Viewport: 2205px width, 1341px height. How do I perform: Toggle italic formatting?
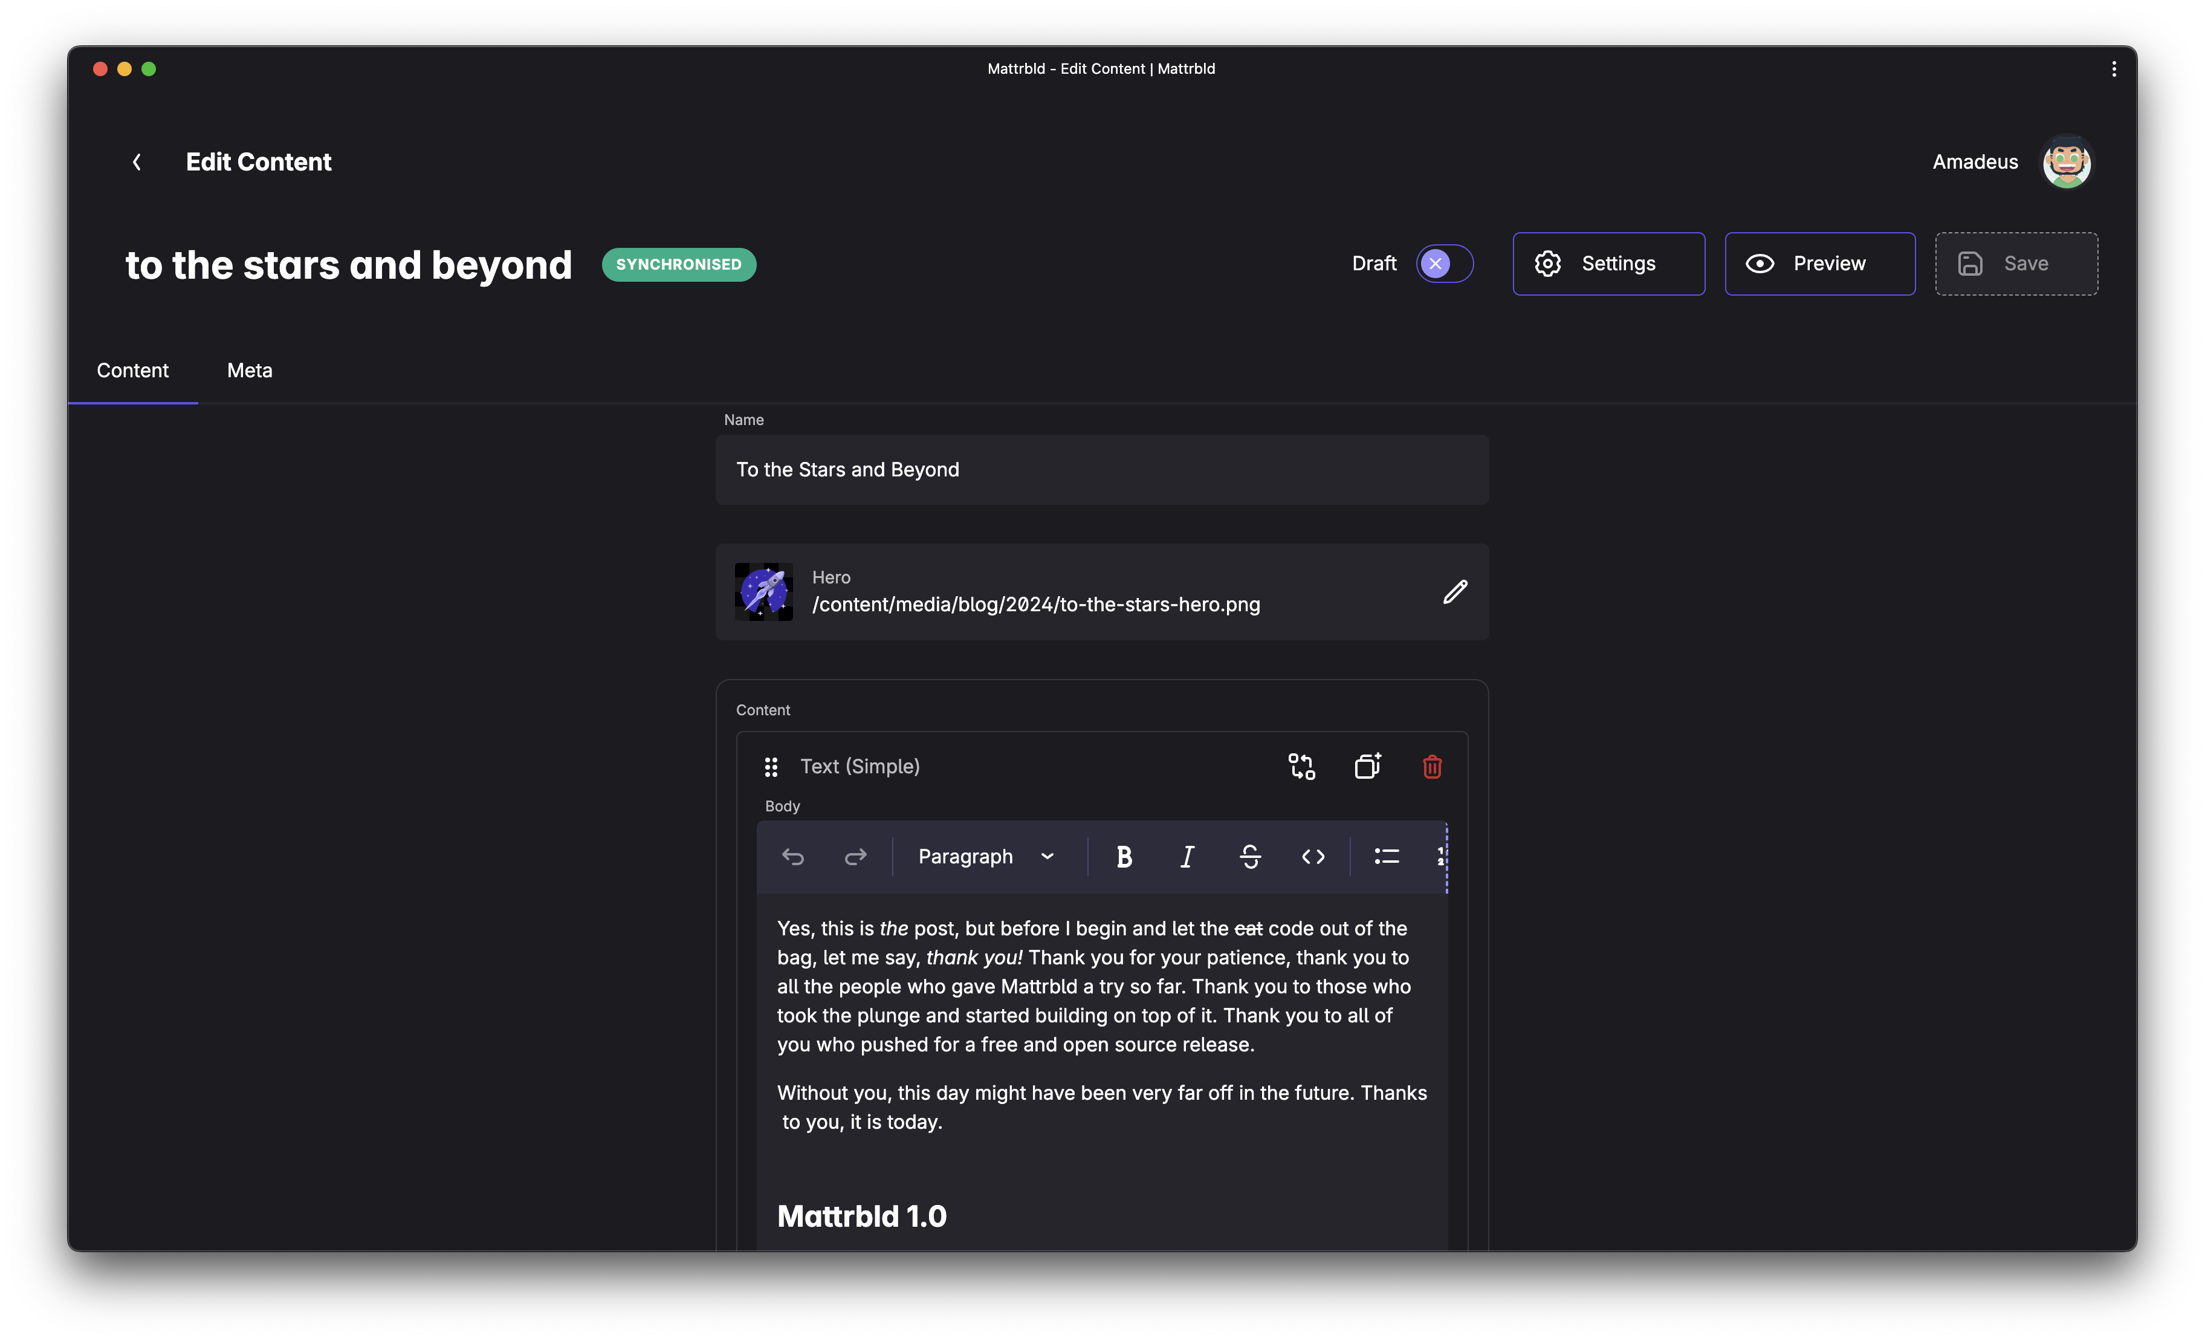[x=1187, y=857]
